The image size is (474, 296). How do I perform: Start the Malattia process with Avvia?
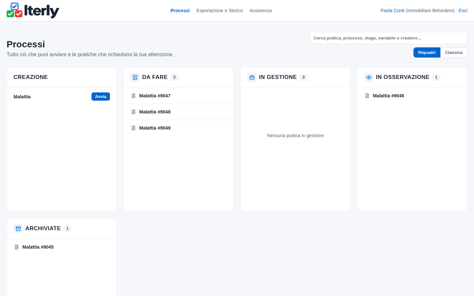[x=101, y=96]
